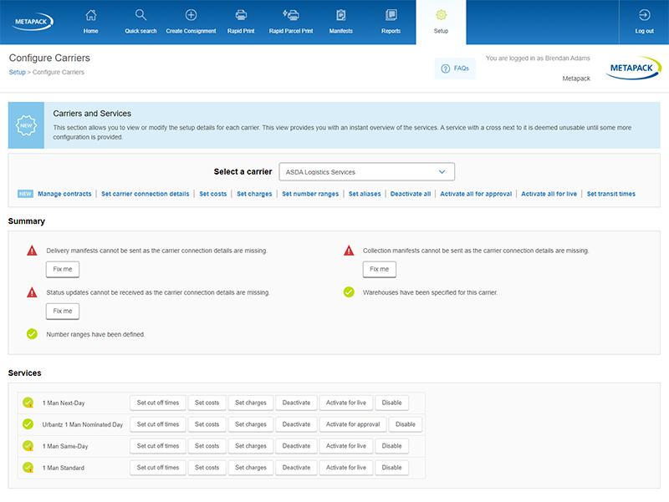Click the FAQs question mark icon
This screenshot has width=669, height=502.
pyautogui.click(x=446, y=68)
